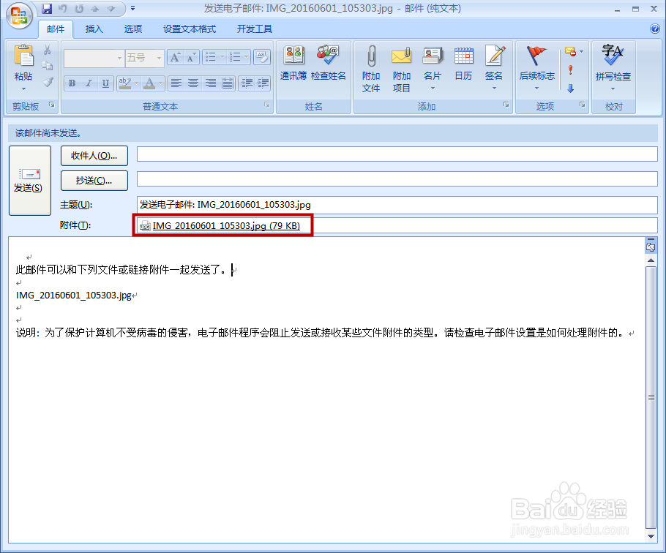Image resolution: width=666 pixels, height=553 pixels.
Task: Redo action in quick access toolbar
Action: (79, 9)
